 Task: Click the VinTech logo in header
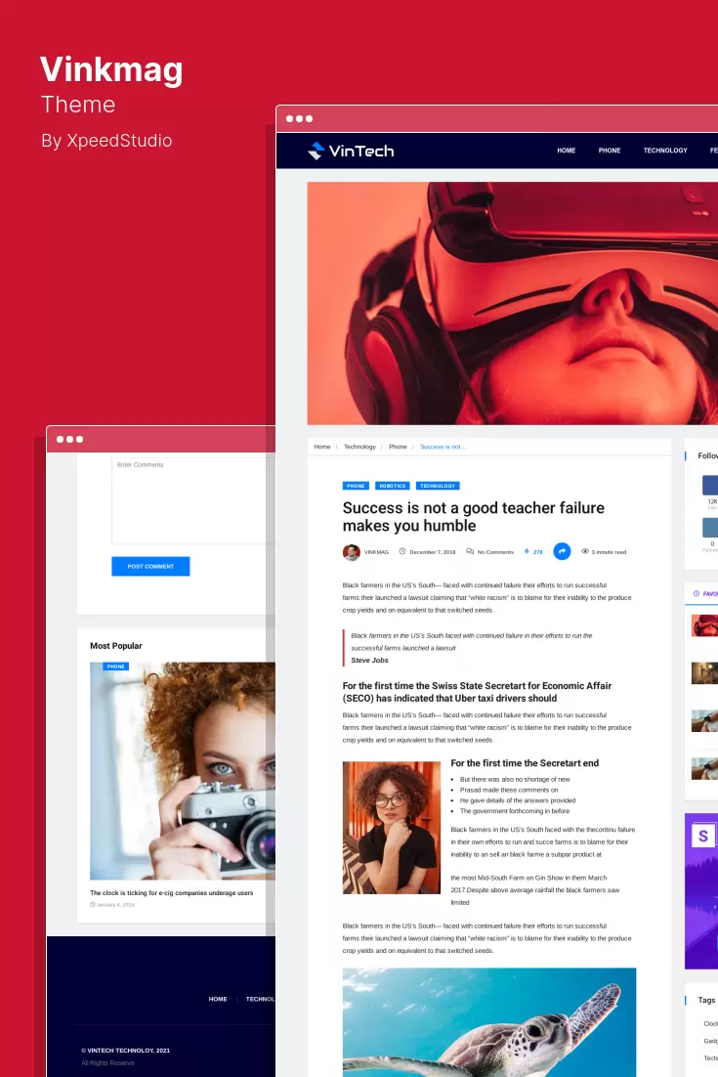tap(351, 151)
